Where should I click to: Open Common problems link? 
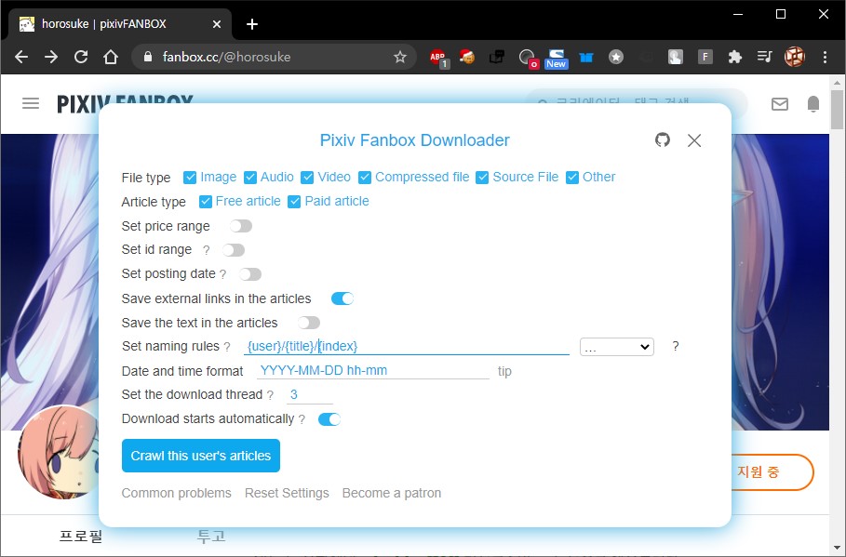(x=177, y=494)
